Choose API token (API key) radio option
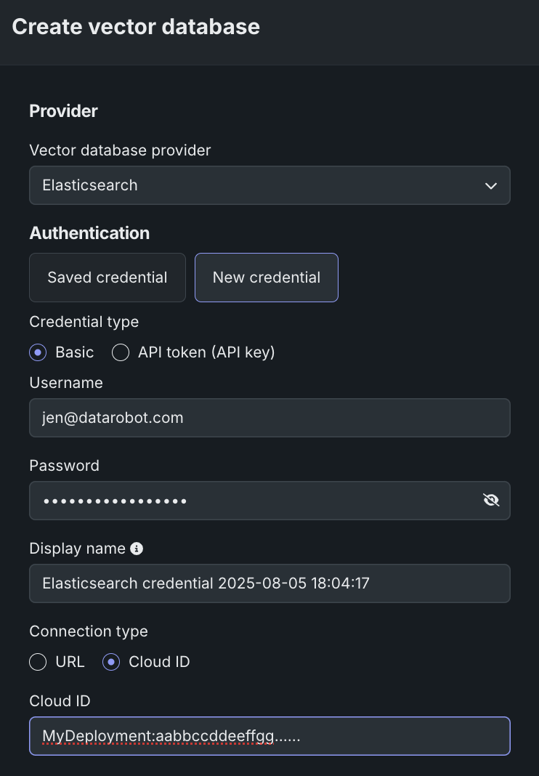The height and width of the screenshot is (776, 539). click(x=121, y=352)
